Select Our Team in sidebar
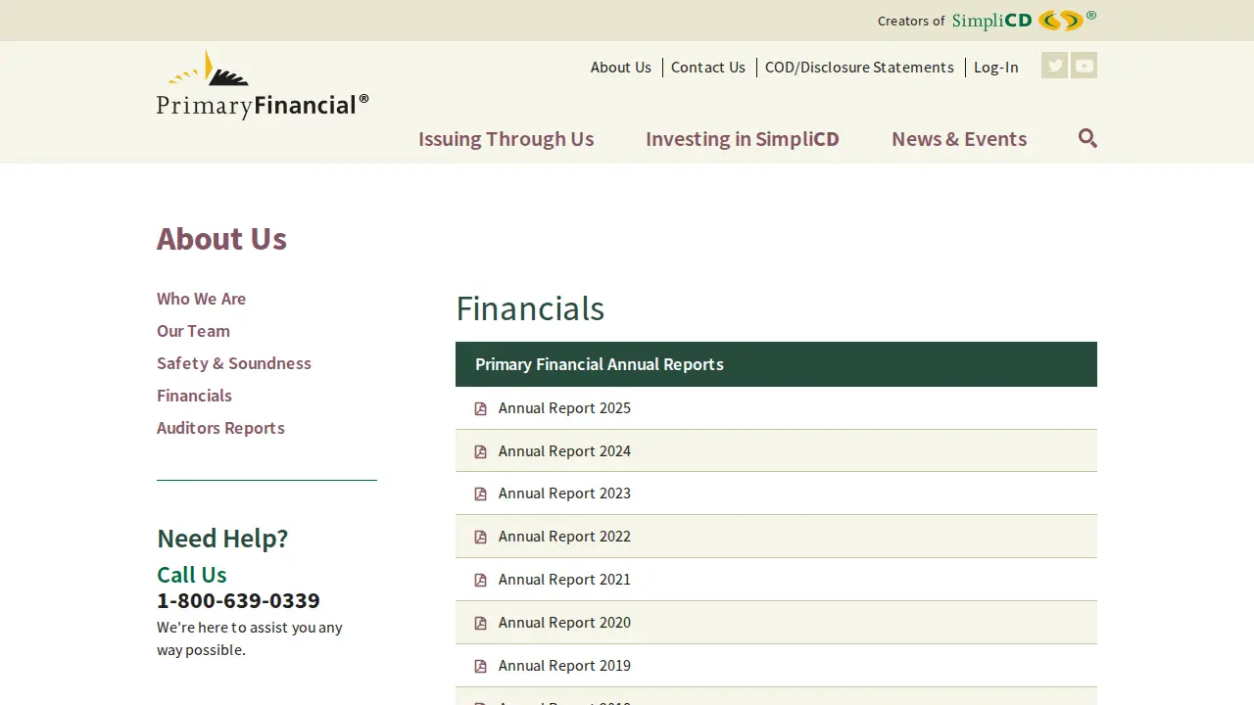This screenshot has width=1254, height=705. (x=193, y=331)
